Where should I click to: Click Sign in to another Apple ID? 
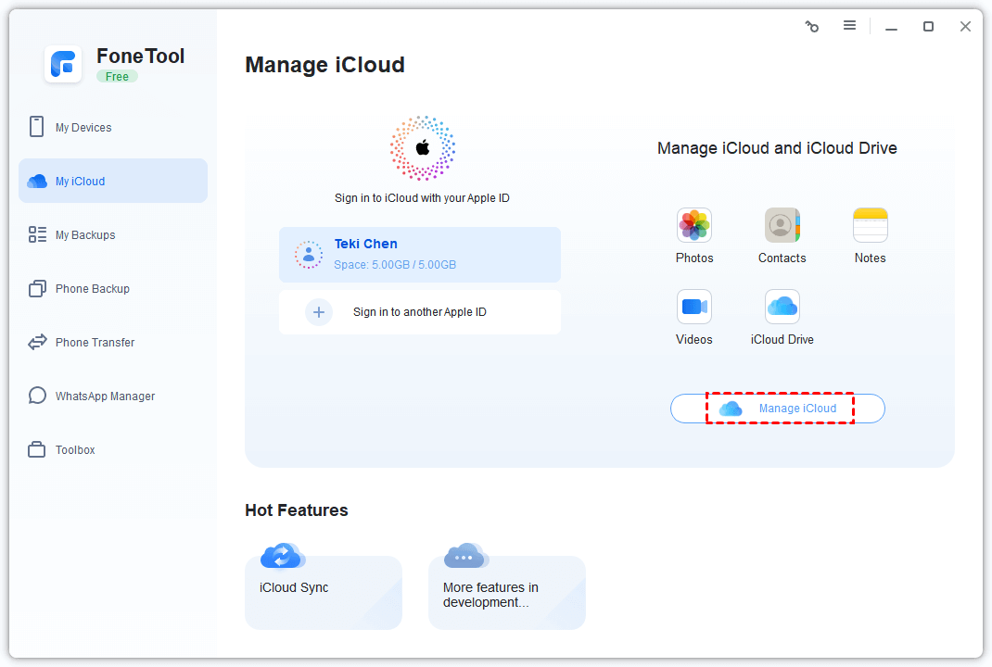pyautogui.click(x=420, y=311)
